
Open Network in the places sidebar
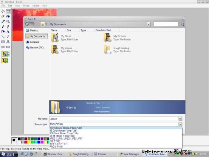point(36,48)
